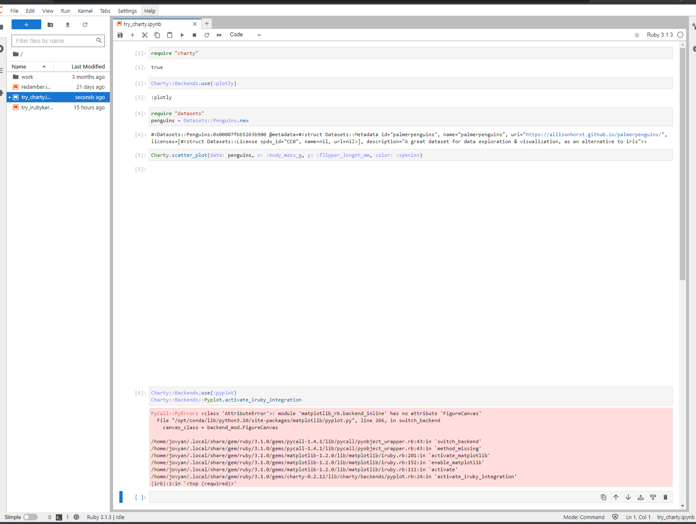696x524 pixels.
Task: Upload files with the upload icon
Action: coord(68,25)
